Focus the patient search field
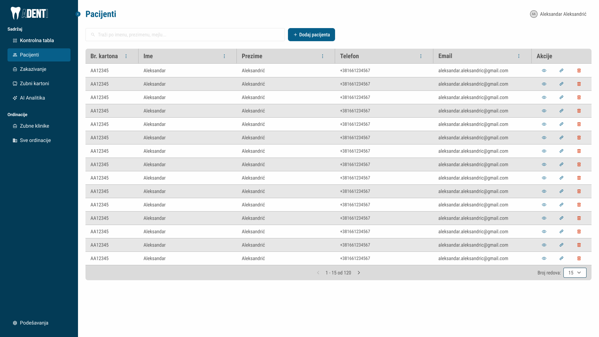Screen dimensions: 599x337 [185, 35]
